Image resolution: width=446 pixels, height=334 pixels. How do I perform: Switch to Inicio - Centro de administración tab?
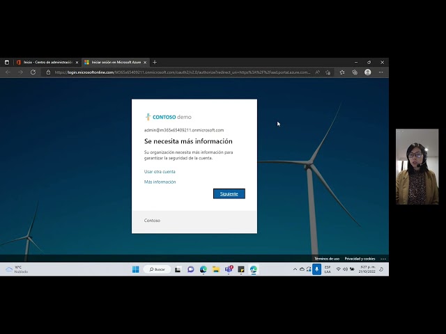click(47, 62)
